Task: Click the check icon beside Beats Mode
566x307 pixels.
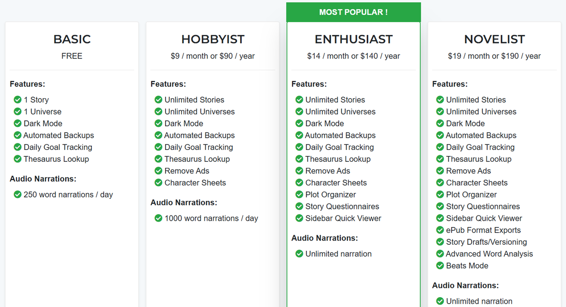Action: click(440, 266)
